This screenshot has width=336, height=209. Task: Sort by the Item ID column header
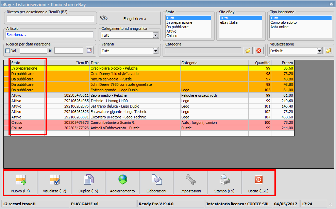coord(67,63)
